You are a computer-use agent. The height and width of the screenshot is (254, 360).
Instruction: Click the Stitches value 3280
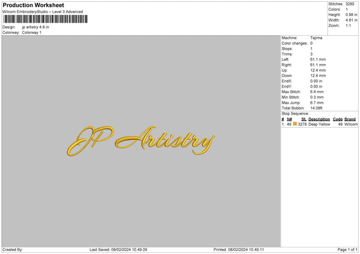[350, 4]
